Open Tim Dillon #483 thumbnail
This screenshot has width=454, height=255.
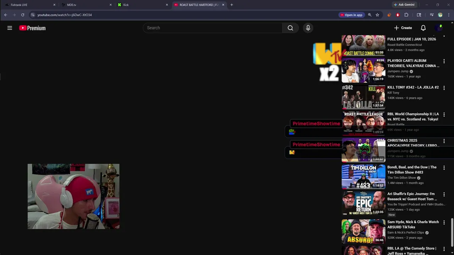363,177
